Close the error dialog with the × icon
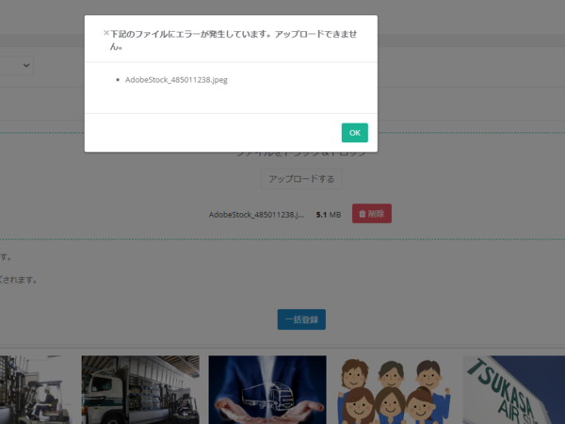Image resolution: width=565 pixels, height=424 pixels. coord(106,32)
